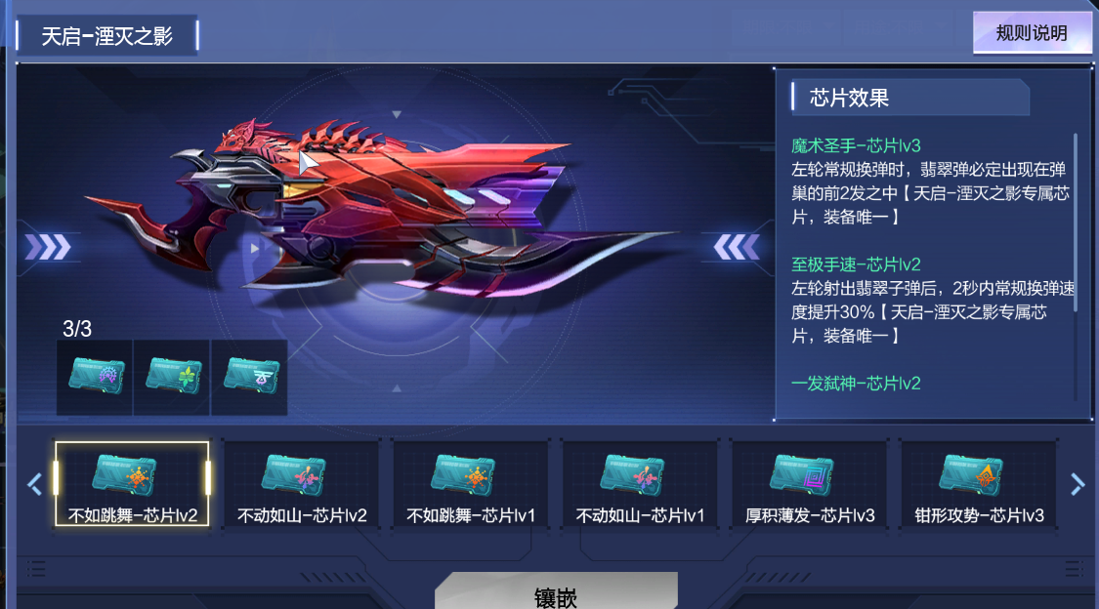Select the 不如跳舞-芯片lv1 chip

471,484
